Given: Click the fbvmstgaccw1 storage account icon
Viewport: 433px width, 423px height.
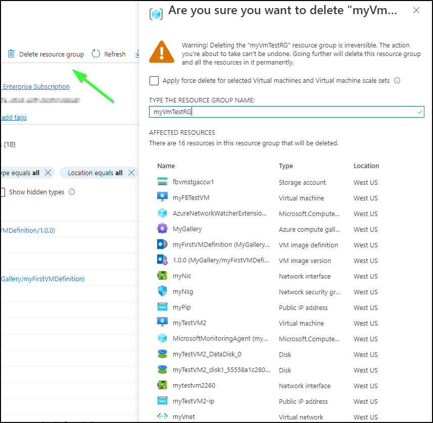Looking at the screenshot, I should [162, 182].
